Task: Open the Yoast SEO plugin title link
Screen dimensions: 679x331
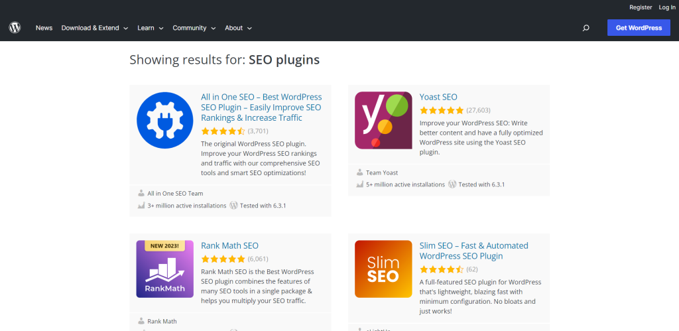Action: click(x=438, y=97)
